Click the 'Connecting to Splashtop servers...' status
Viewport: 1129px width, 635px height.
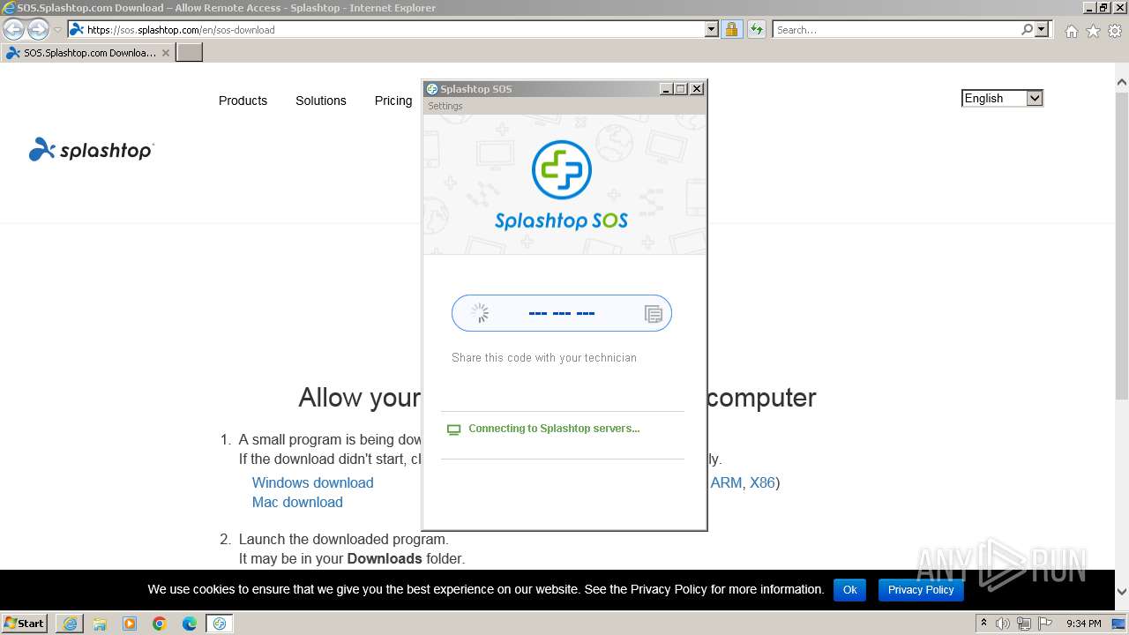(554, 429)
